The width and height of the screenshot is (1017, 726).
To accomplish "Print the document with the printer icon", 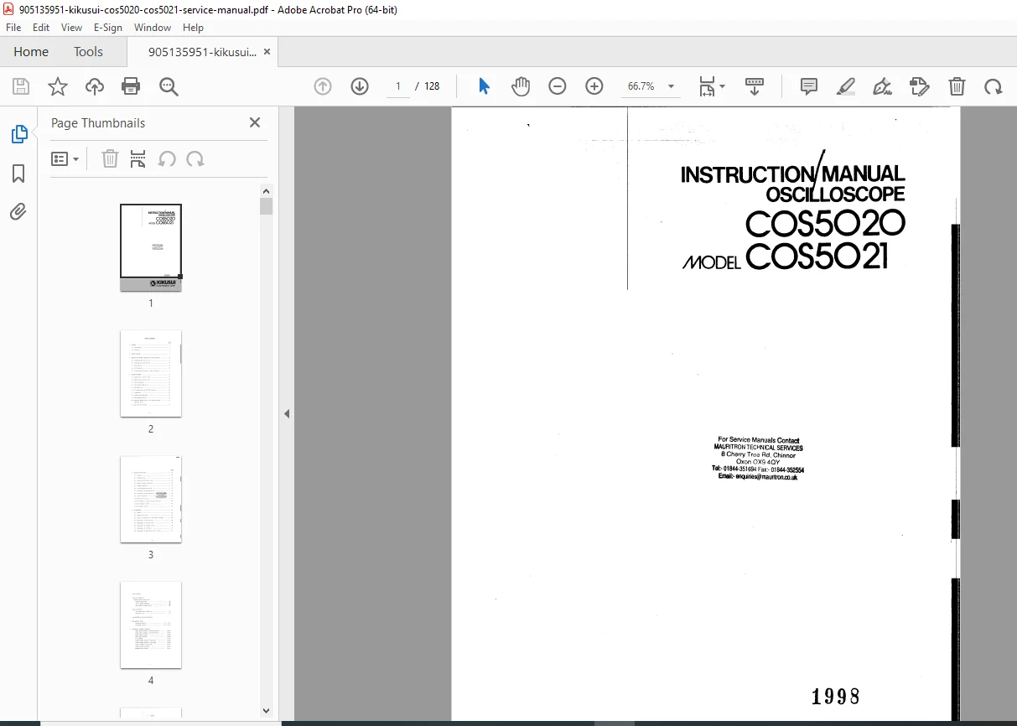I will (131, 86).
